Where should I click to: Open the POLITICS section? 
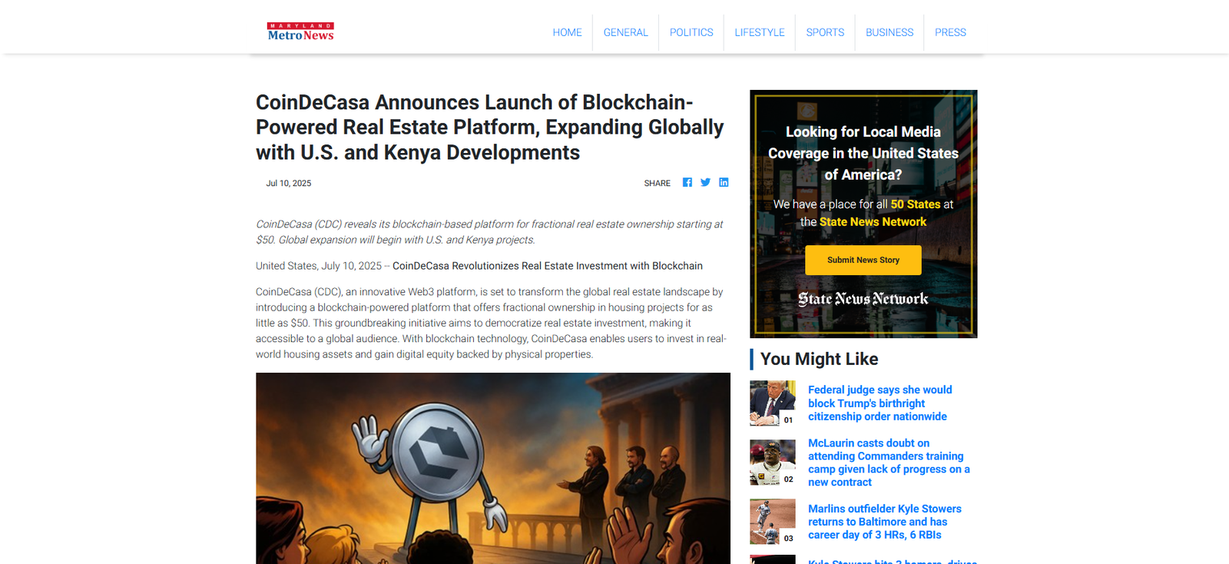(x=691, y=32)
